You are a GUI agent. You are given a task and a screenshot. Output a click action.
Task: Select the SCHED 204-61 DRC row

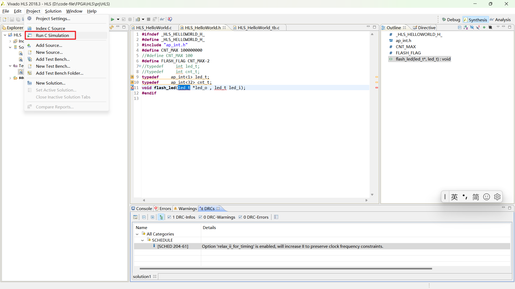tap(322, 246)
